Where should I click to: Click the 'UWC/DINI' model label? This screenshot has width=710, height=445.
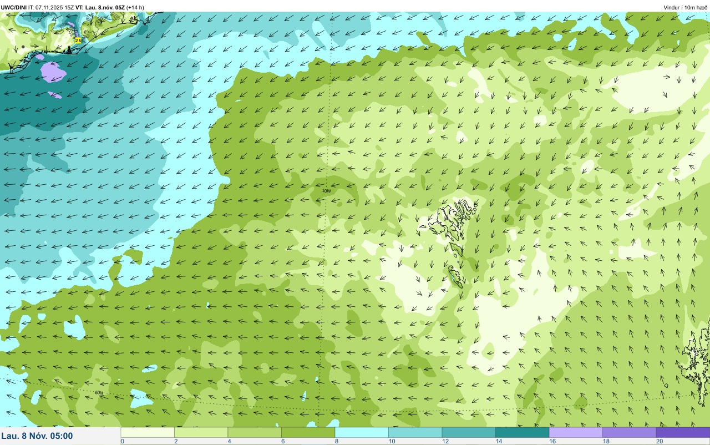tap(14, 7)
